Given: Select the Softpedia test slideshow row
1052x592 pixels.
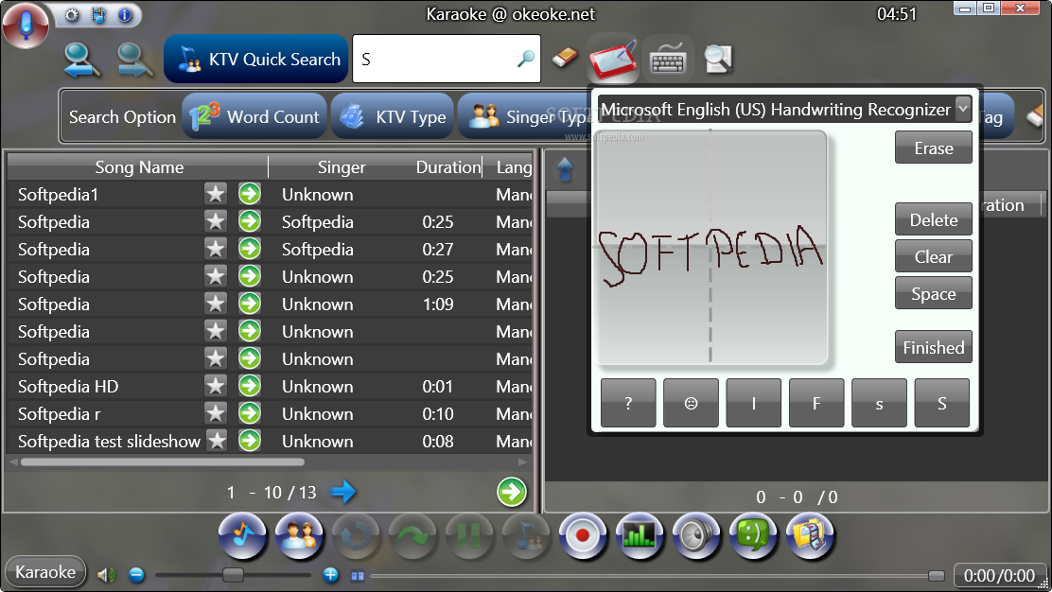Looking at the screenshot, I should (x=270, y=441).
